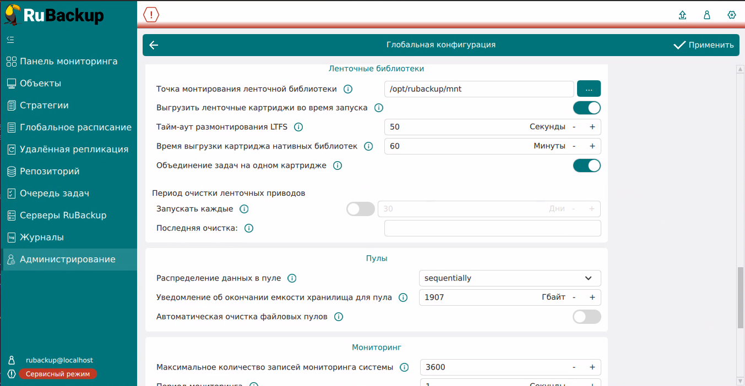The image size is (745, 386).
Task: Show info for Распределение данных в пуле
Action: click(x=292, y=278)
